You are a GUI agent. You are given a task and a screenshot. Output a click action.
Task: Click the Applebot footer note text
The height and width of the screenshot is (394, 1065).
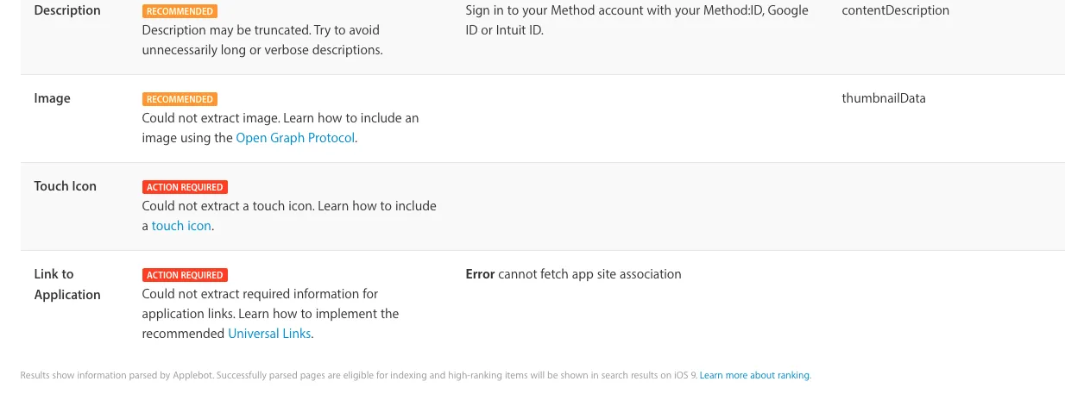[358, 376]
